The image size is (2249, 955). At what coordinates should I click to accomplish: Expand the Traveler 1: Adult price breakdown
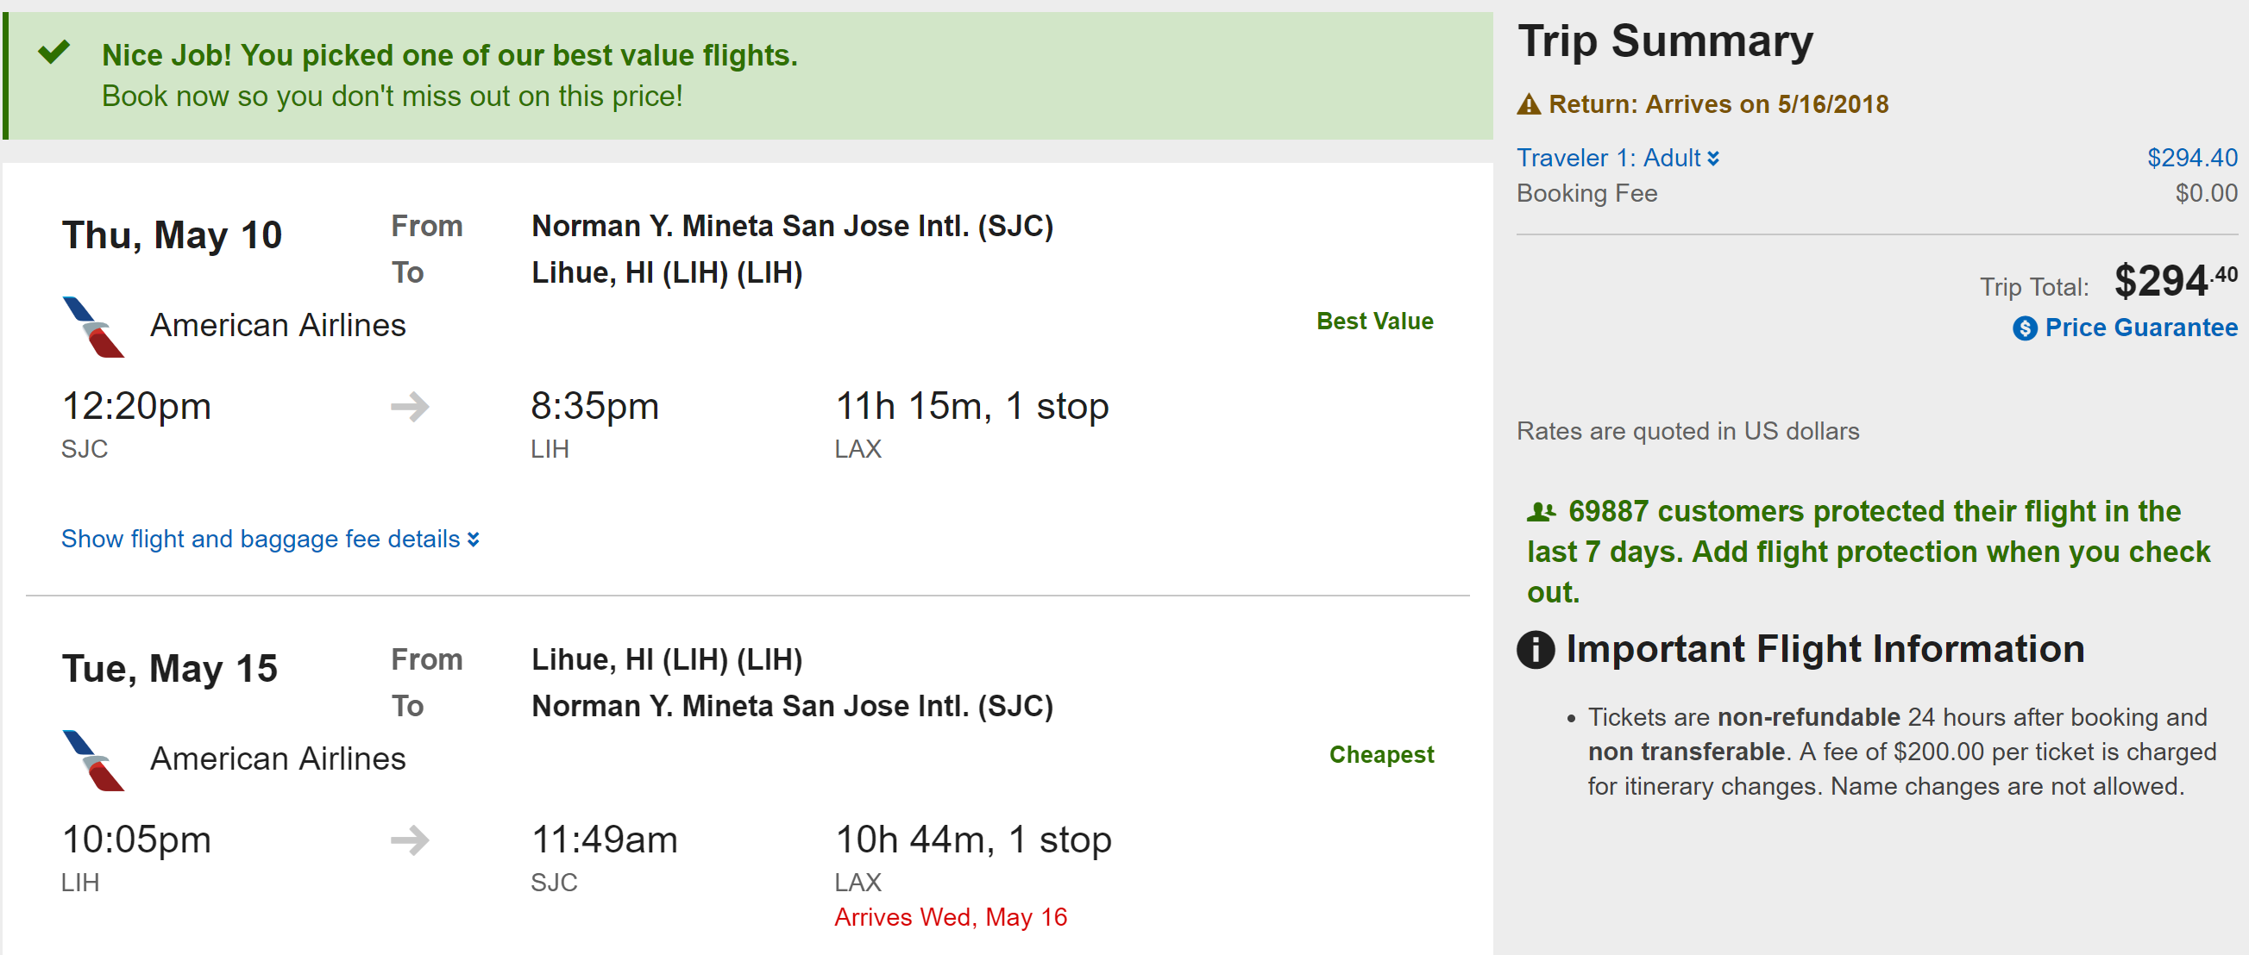pyautogui.click(x=1618, y=158)
